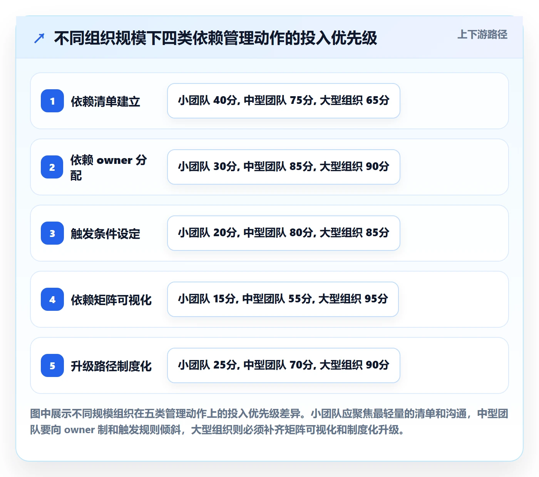Click the number 4 badge for 依赖矩阵可视化
The height and width of the screenshot is (477, 539).
[x=52, y=299]
